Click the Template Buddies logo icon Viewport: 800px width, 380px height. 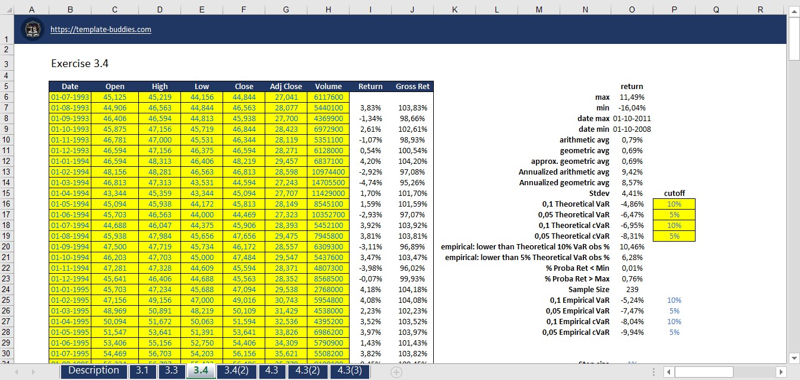tap(33, 29)
